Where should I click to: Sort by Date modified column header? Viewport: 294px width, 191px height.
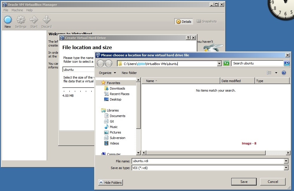point(237,81)
